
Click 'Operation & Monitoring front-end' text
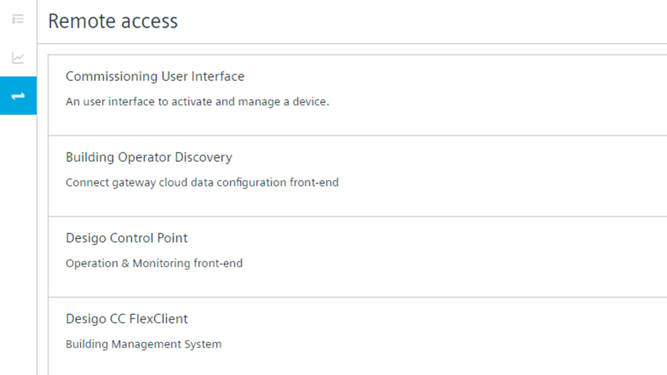154,263
